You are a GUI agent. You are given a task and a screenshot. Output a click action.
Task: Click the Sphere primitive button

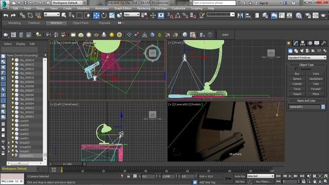(x=297, y=79)
